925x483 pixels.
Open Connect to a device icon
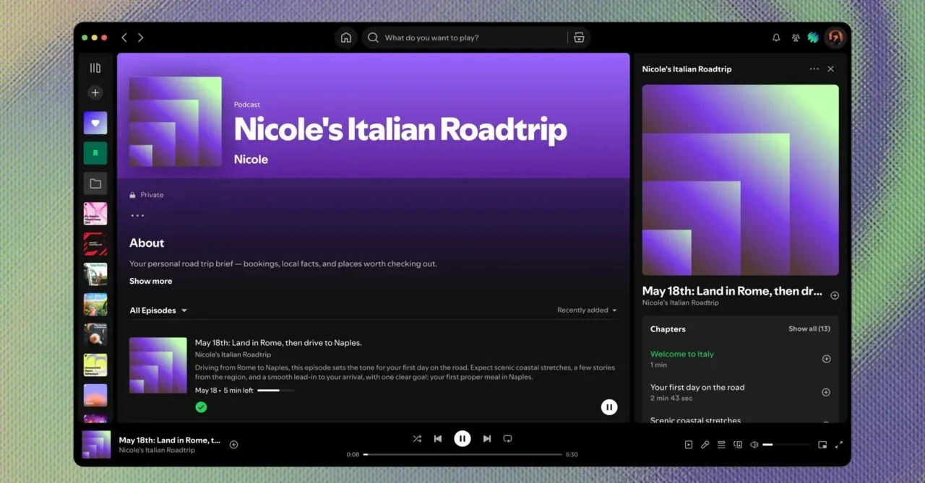738,445
